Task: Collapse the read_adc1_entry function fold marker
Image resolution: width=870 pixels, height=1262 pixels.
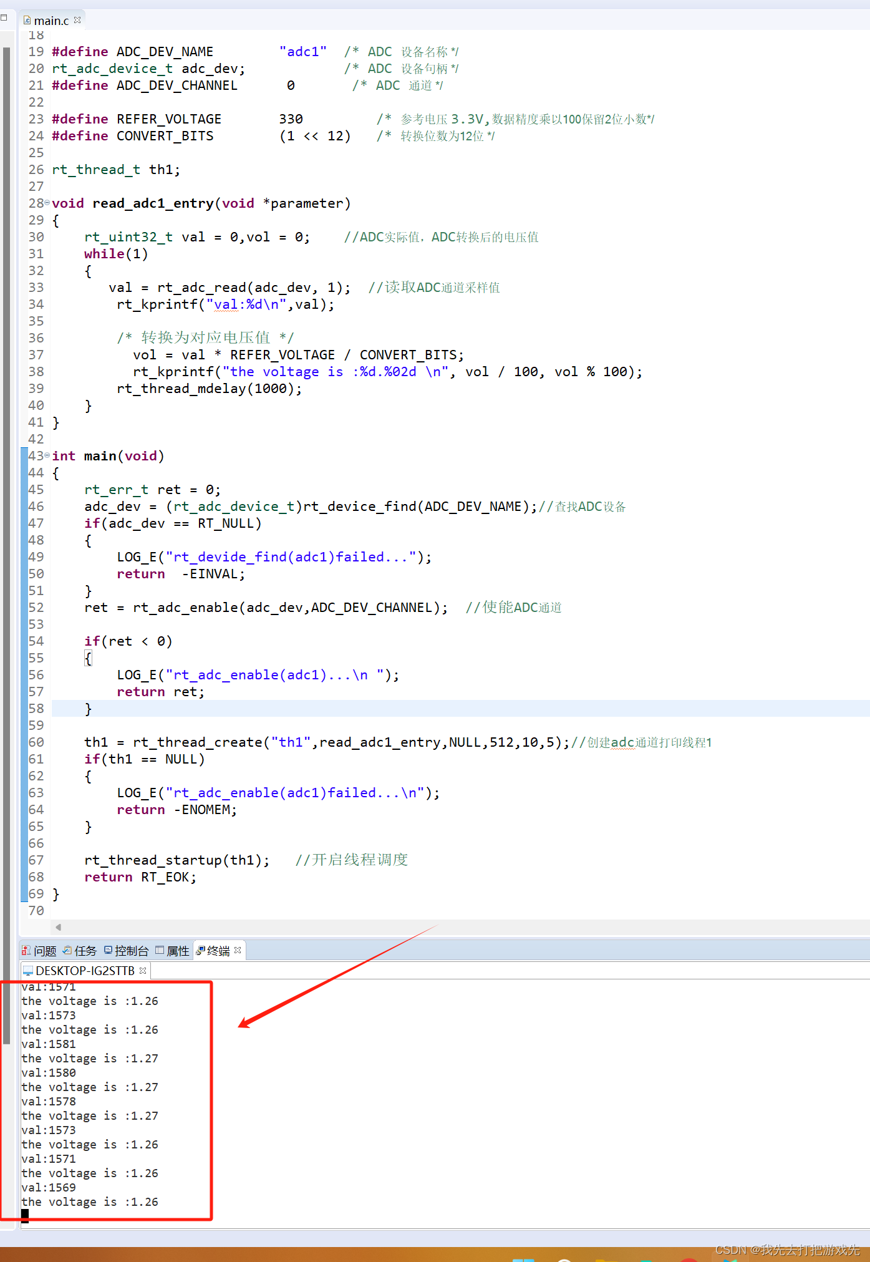Action: point(47,203)
